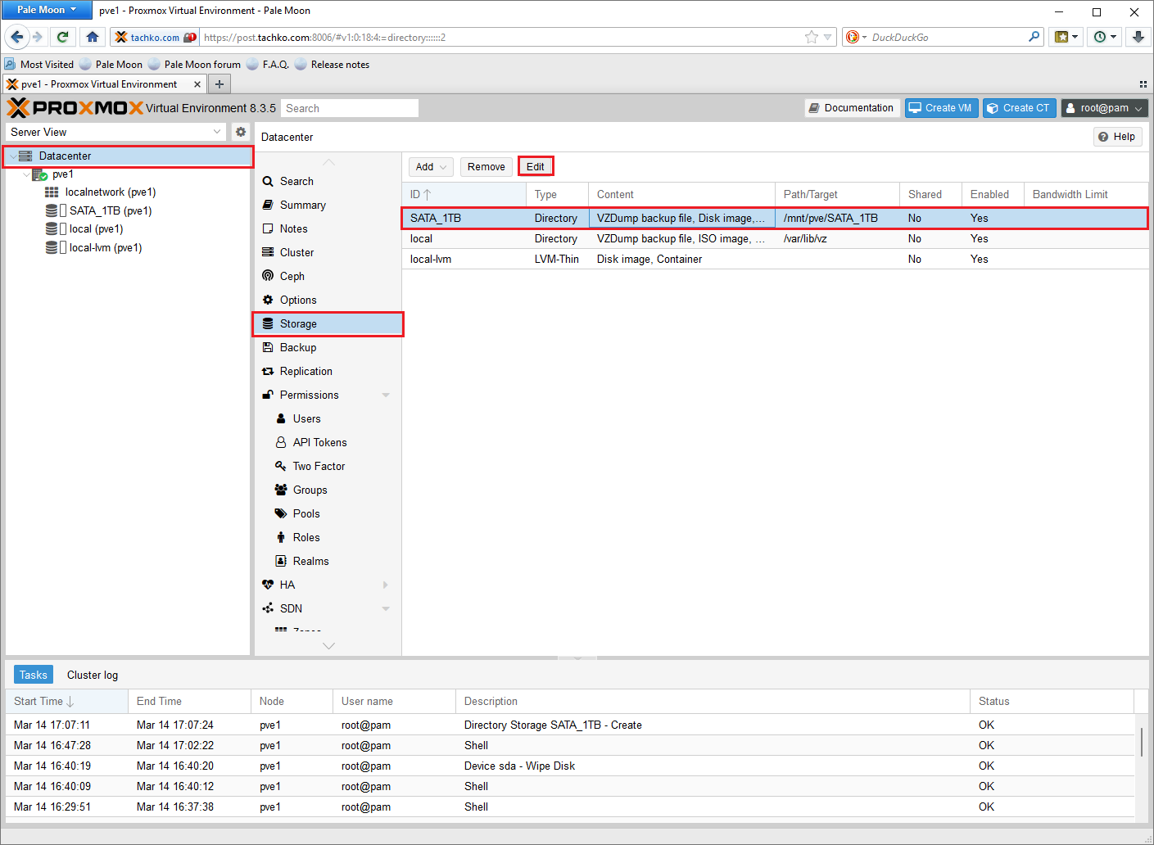Select the local-lvm storage row
The image size is (1154, 845).
[x=775, y=259]
